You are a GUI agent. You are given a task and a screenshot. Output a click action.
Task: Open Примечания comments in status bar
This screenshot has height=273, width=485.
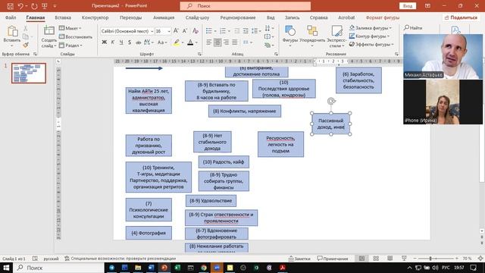pyautogui.click(x=333, y=259)
